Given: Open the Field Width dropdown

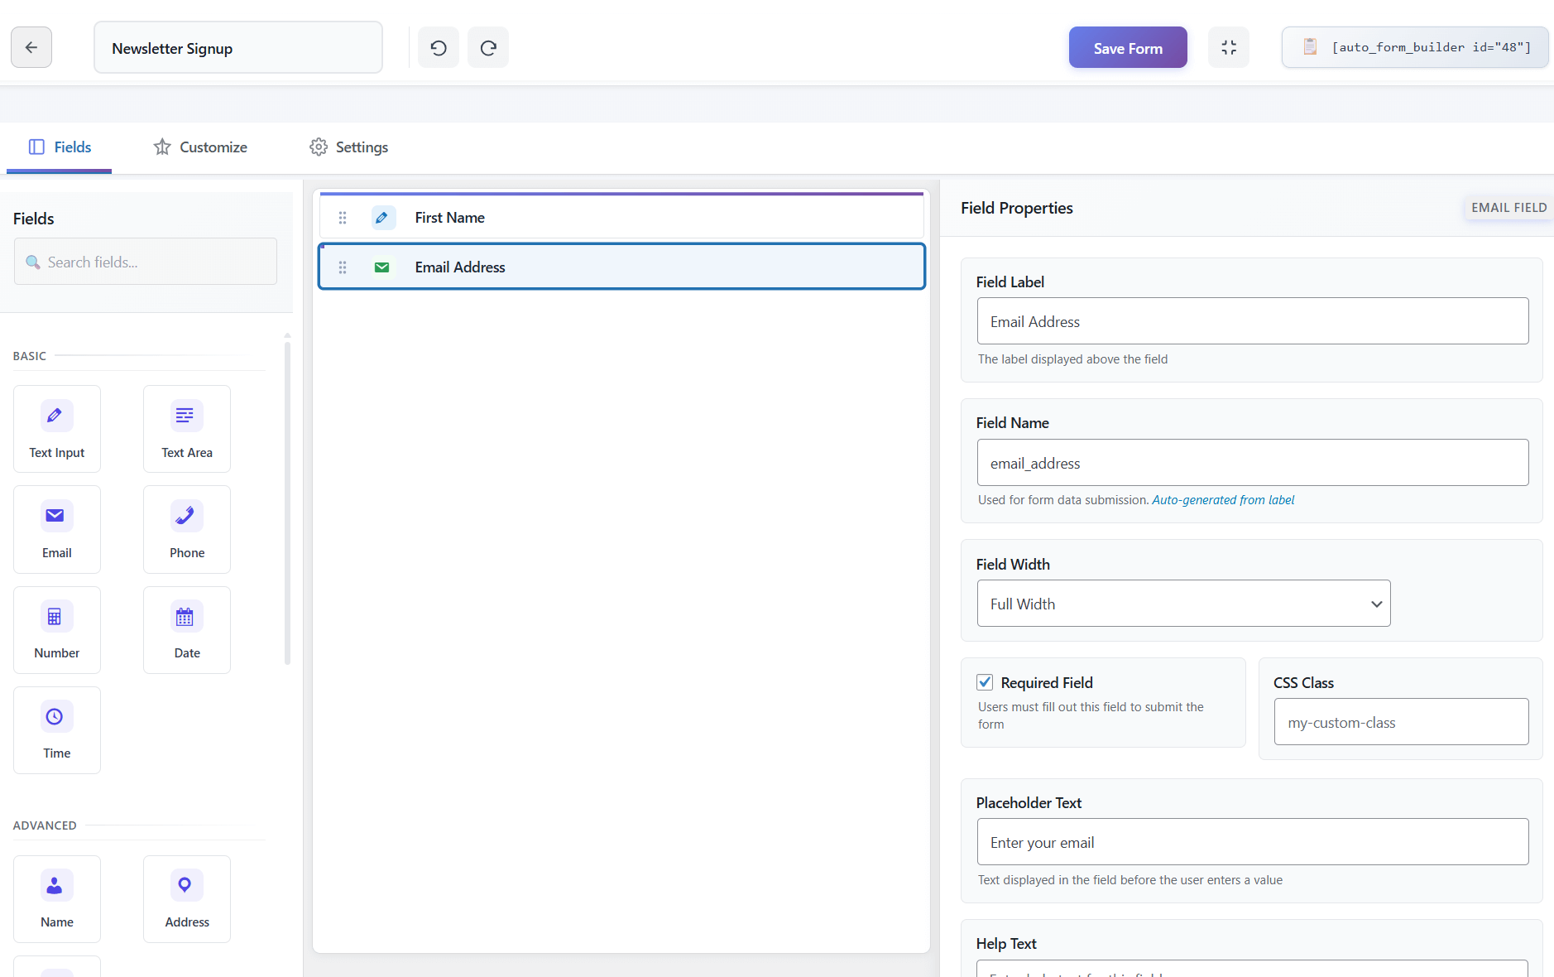Looking at the screenshot, I should coord(1182,603).
